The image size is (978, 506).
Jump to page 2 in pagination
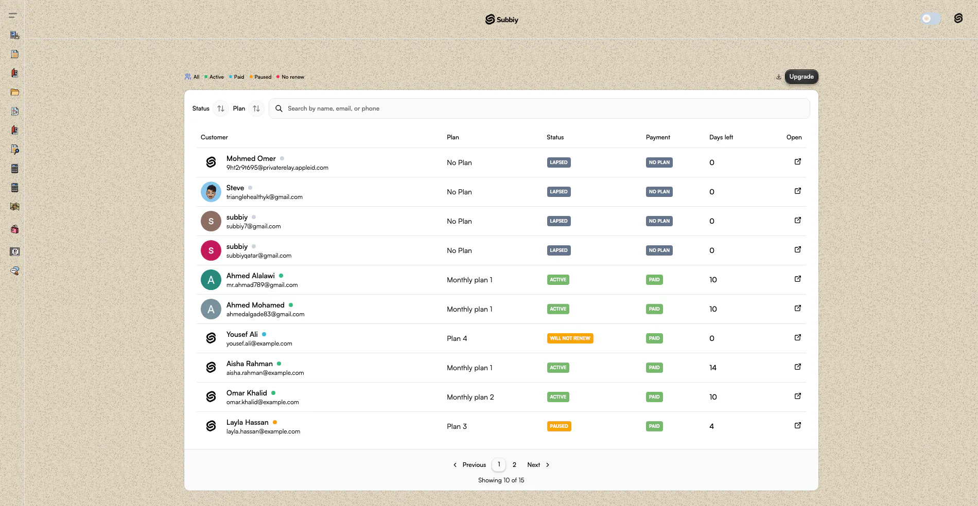514,465
